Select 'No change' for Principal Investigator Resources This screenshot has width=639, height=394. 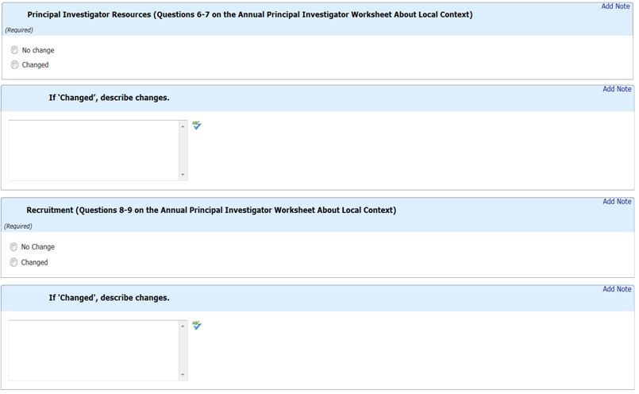point(14,50)
